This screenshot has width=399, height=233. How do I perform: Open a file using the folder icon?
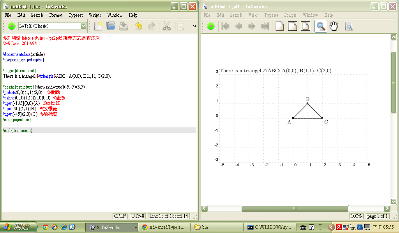click(x=111, y=26)
